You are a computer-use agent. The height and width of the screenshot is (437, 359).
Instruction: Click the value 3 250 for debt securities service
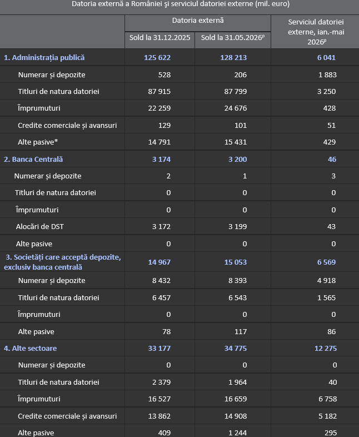click(x=326, y=91)
